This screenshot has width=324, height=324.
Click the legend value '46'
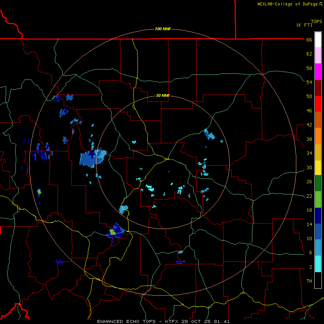tap(309, 111)
